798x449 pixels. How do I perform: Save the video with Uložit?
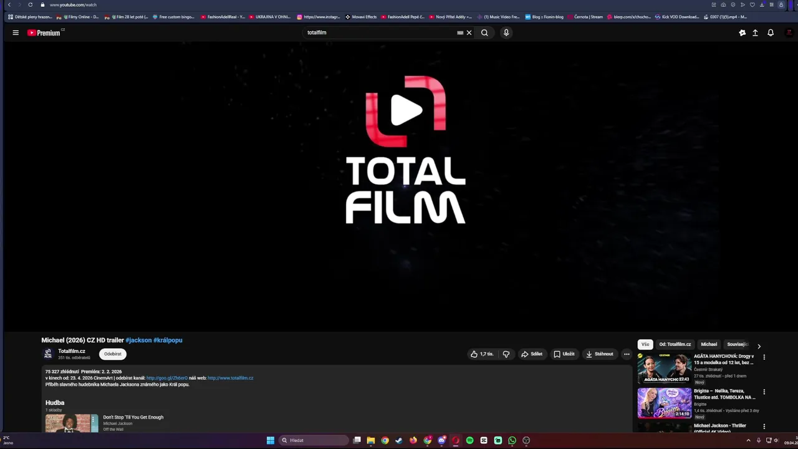[x=564, y=354]
